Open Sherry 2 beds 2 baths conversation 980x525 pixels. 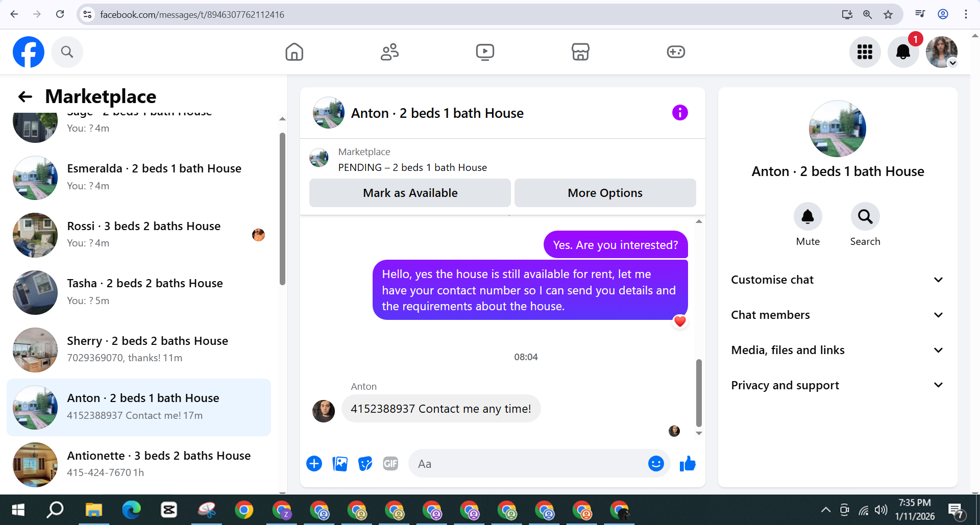[x=139, y=350]
